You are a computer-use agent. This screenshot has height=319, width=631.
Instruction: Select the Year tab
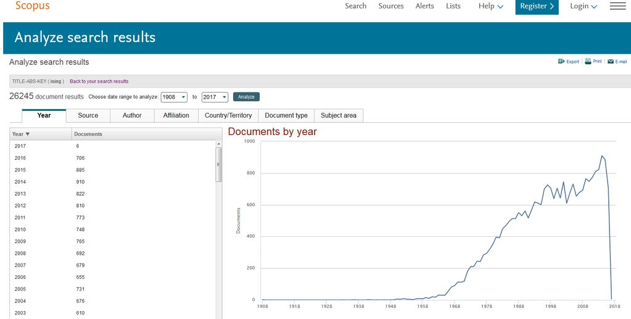pos(44,115)
